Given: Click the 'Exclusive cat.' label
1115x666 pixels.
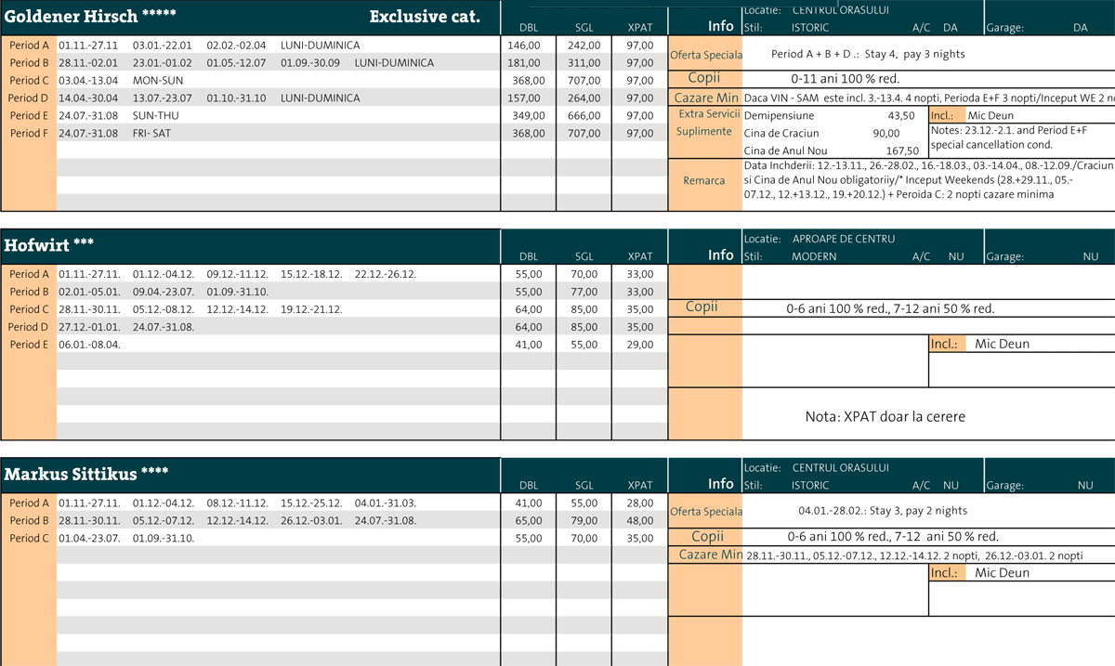Looking at the screenshot, I should tap(425, 17).
